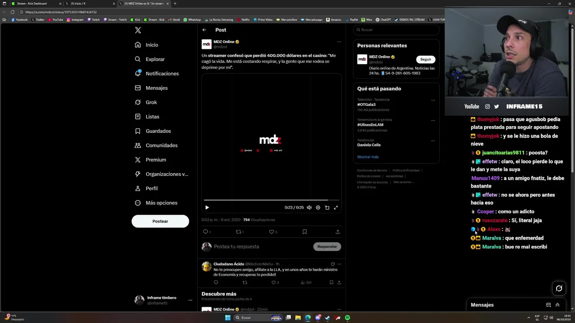Open more options on MDZ Online post

tap(339, 42)
